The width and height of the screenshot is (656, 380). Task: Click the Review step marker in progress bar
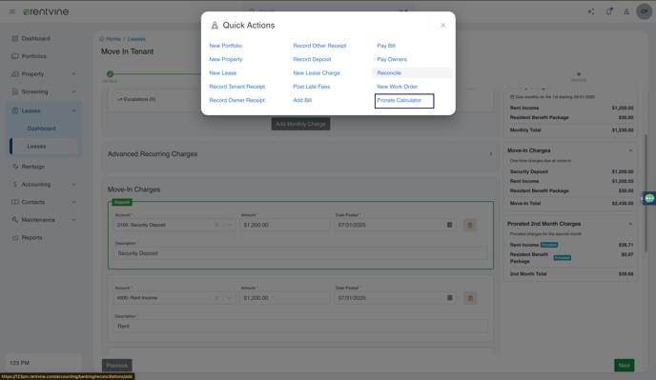(x=579, y=74)
